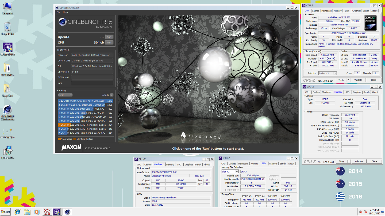Open Caches tab in the CPU-Z CPU window
The height and width of the screenshot is (216, 385).
click(315, 11)
